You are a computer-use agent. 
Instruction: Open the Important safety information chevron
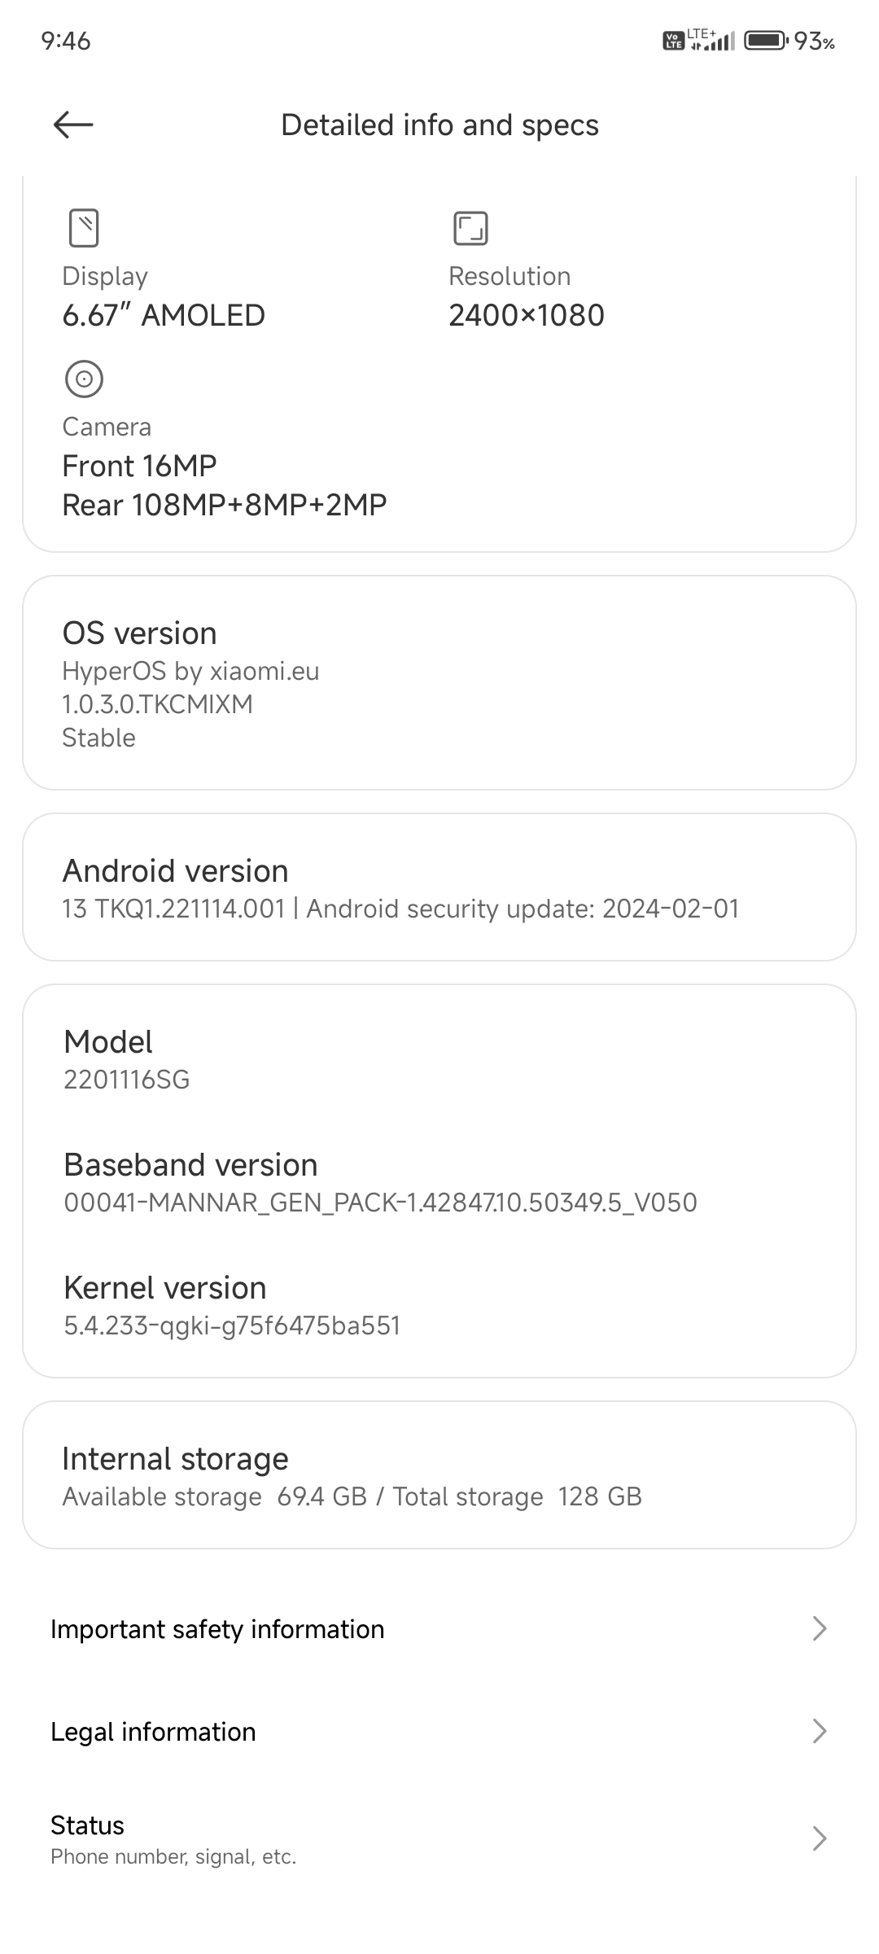[820, 1628]
